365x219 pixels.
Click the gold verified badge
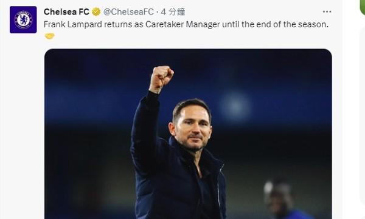(x=96, y=12)
